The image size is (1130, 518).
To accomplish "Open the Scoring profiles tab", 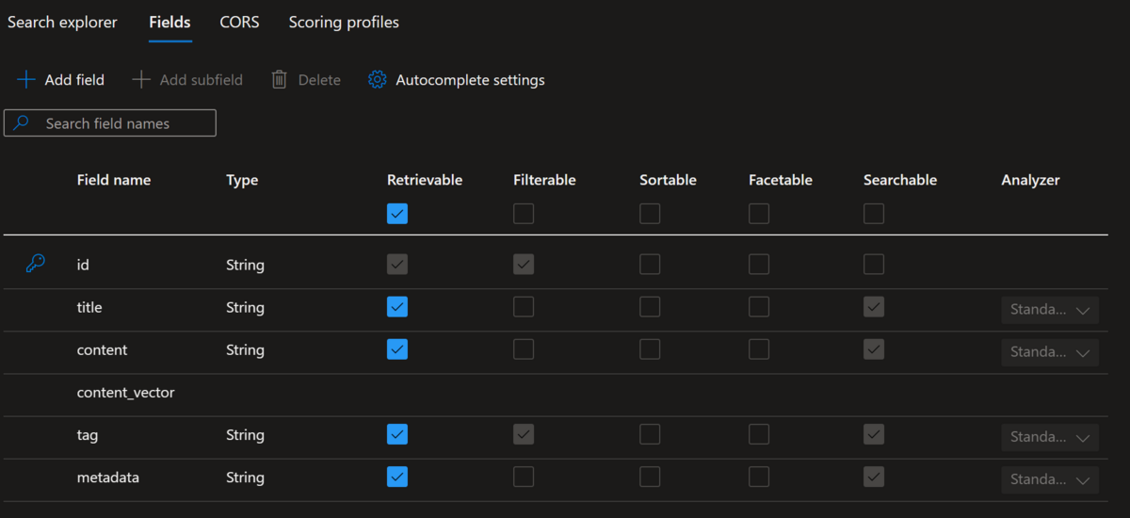I will [x=344, y=23].
